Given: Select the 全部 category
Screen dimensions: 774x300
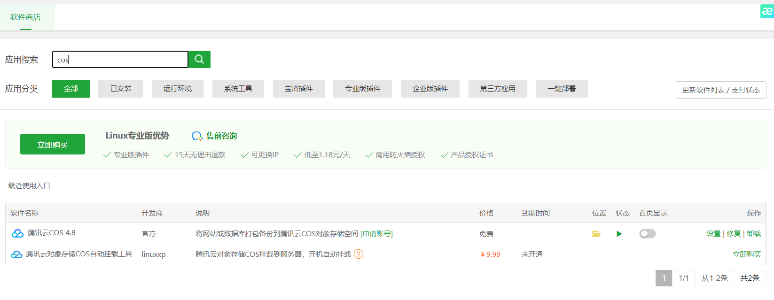Looking at the screenshot, I should coord(71,89).
